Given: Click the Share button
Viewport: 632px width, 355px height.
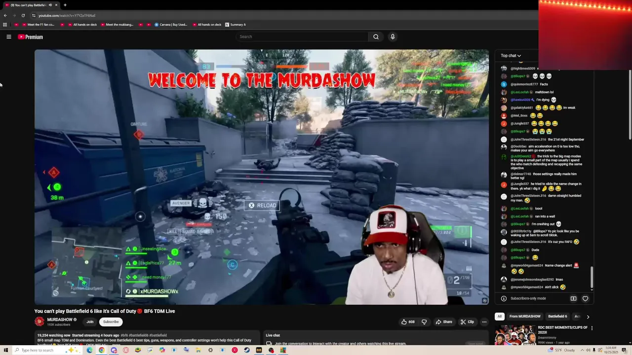Looking at the screenshot, I should tap(444, 322).
